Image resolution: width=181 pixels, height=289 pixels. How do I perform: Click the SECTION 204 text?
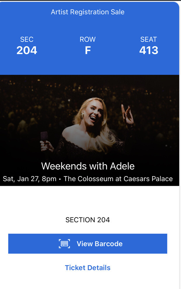(x=87, y=220)
